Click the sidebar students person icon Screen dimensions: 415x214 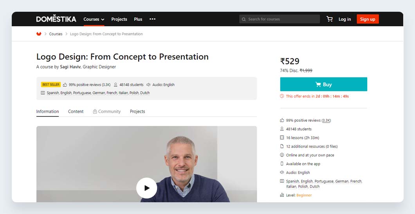(282, 129)
